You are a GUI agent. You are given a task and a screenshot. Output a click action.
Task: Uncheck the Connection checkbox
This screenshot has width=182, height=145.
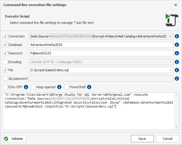click(x=5, y=36)
